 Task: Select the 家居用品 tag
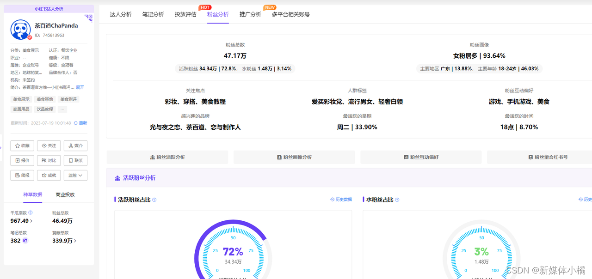[x=21, y=109]
